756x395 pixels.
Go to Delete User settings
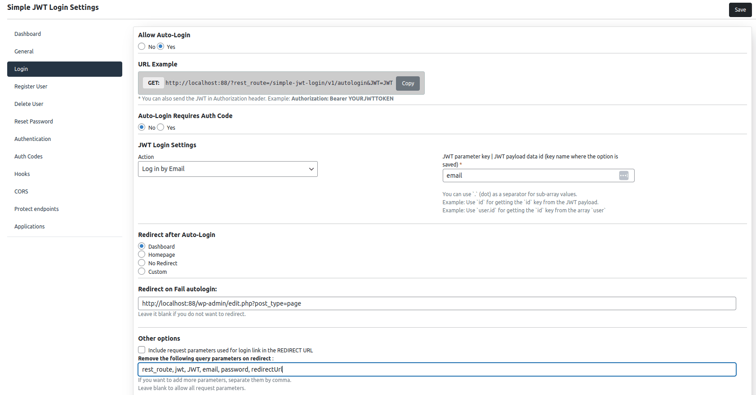[x=65, y=104]
